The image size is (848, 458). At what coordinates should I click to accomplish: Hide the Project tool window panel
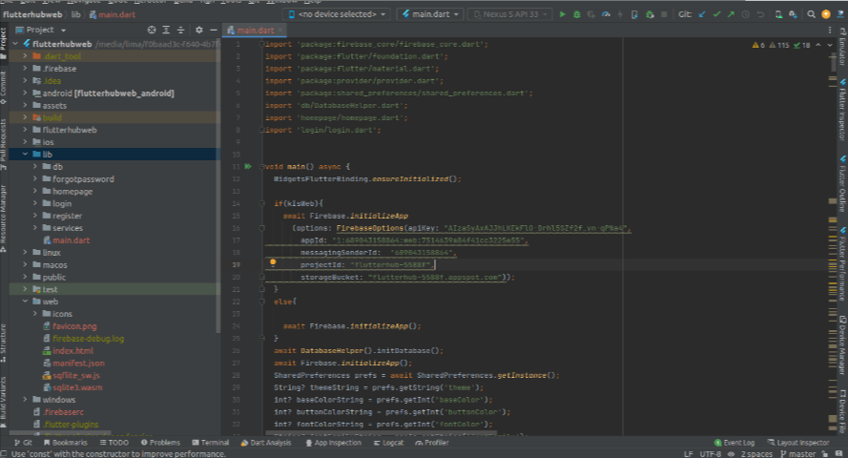pos(212,30)
